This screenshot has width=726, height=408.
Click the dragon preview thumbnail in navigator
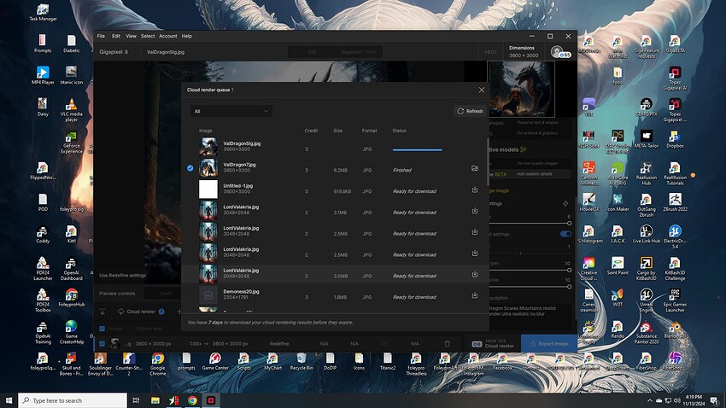coord(521,90)
